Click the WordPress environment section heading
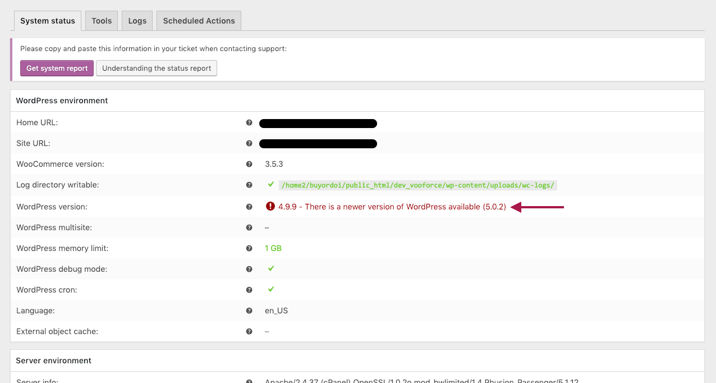This screenshot has height=383, width=716. (x=62, y=101)
